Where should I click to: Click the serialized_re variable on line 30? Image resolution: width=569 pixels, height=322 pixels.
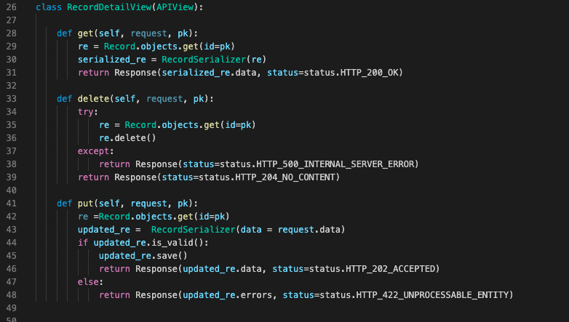(x=112, y=60)
